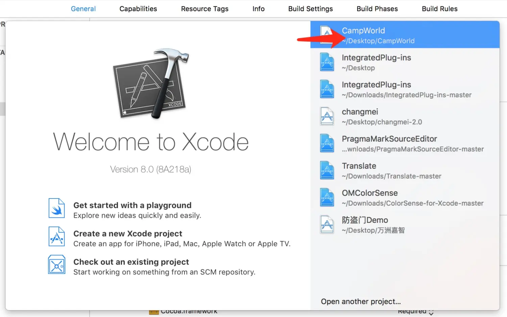Viewport: 507px width, 317px height.
Task: Click the IntegratedPlug-ins-master project icon
Action: (x=327, y=89)
